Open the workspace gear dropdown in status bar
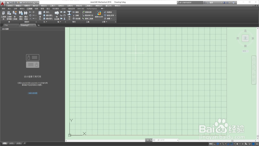Screen dimensions: 259x146 coord(240,144)
